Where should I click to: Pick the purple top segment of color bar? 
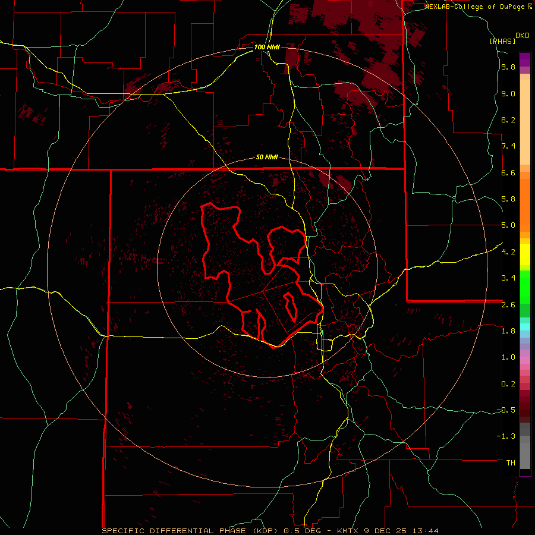pyautogui.click(x=525, y=59)
